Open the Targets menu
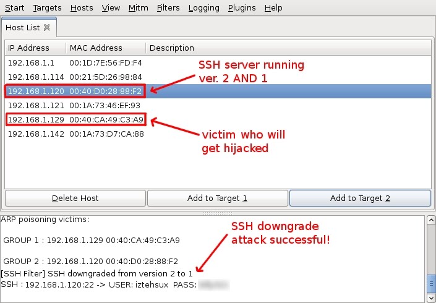The height and width of the screenshot is (303, 436). click(47, 8)
